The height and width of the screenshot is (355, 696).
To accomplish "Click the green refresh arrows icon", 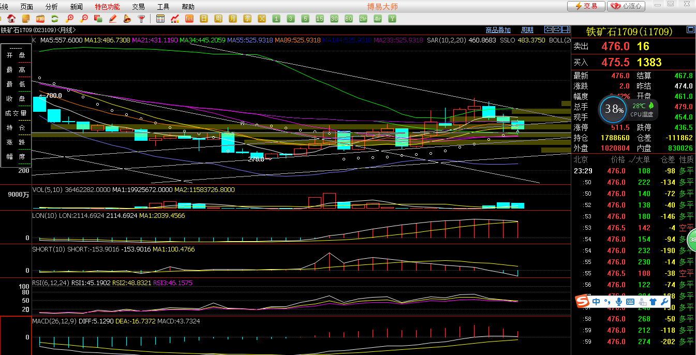I will click(55, 19).
